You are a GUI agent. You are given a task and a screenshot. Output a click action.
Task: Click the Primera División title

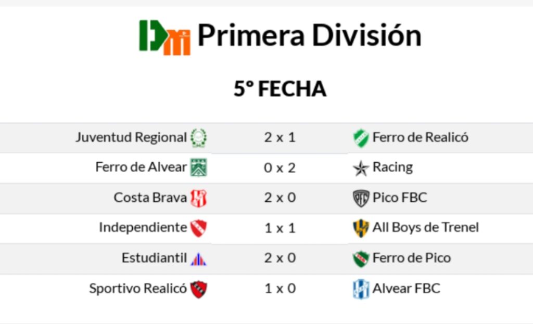[309, 35]
